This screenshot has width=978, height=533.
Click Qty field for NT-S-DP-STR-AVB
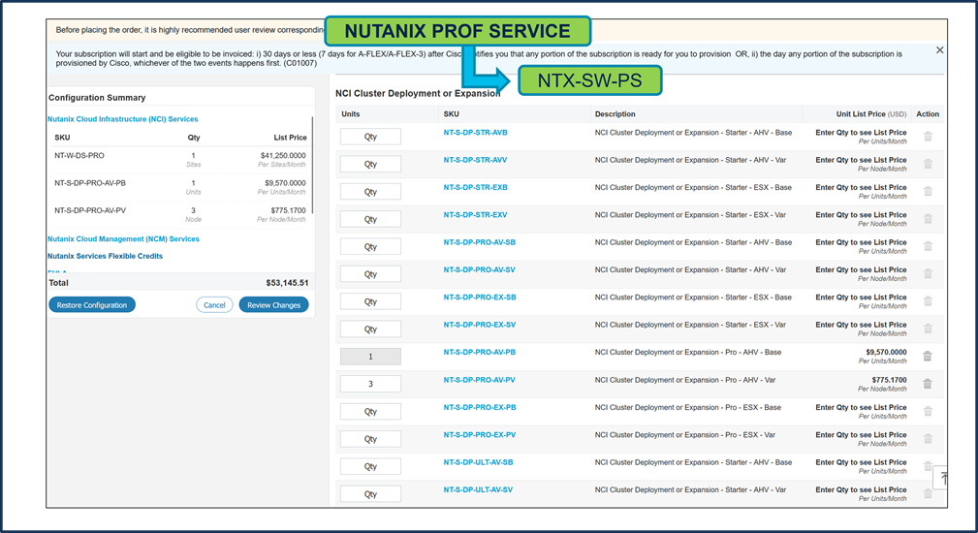pos(370,137)
